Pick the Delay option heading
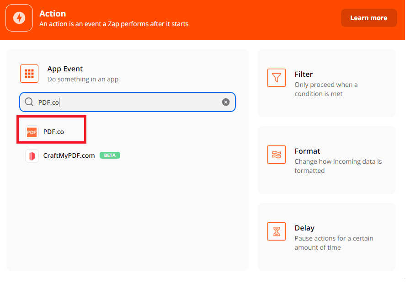 [x=304, y=228]
